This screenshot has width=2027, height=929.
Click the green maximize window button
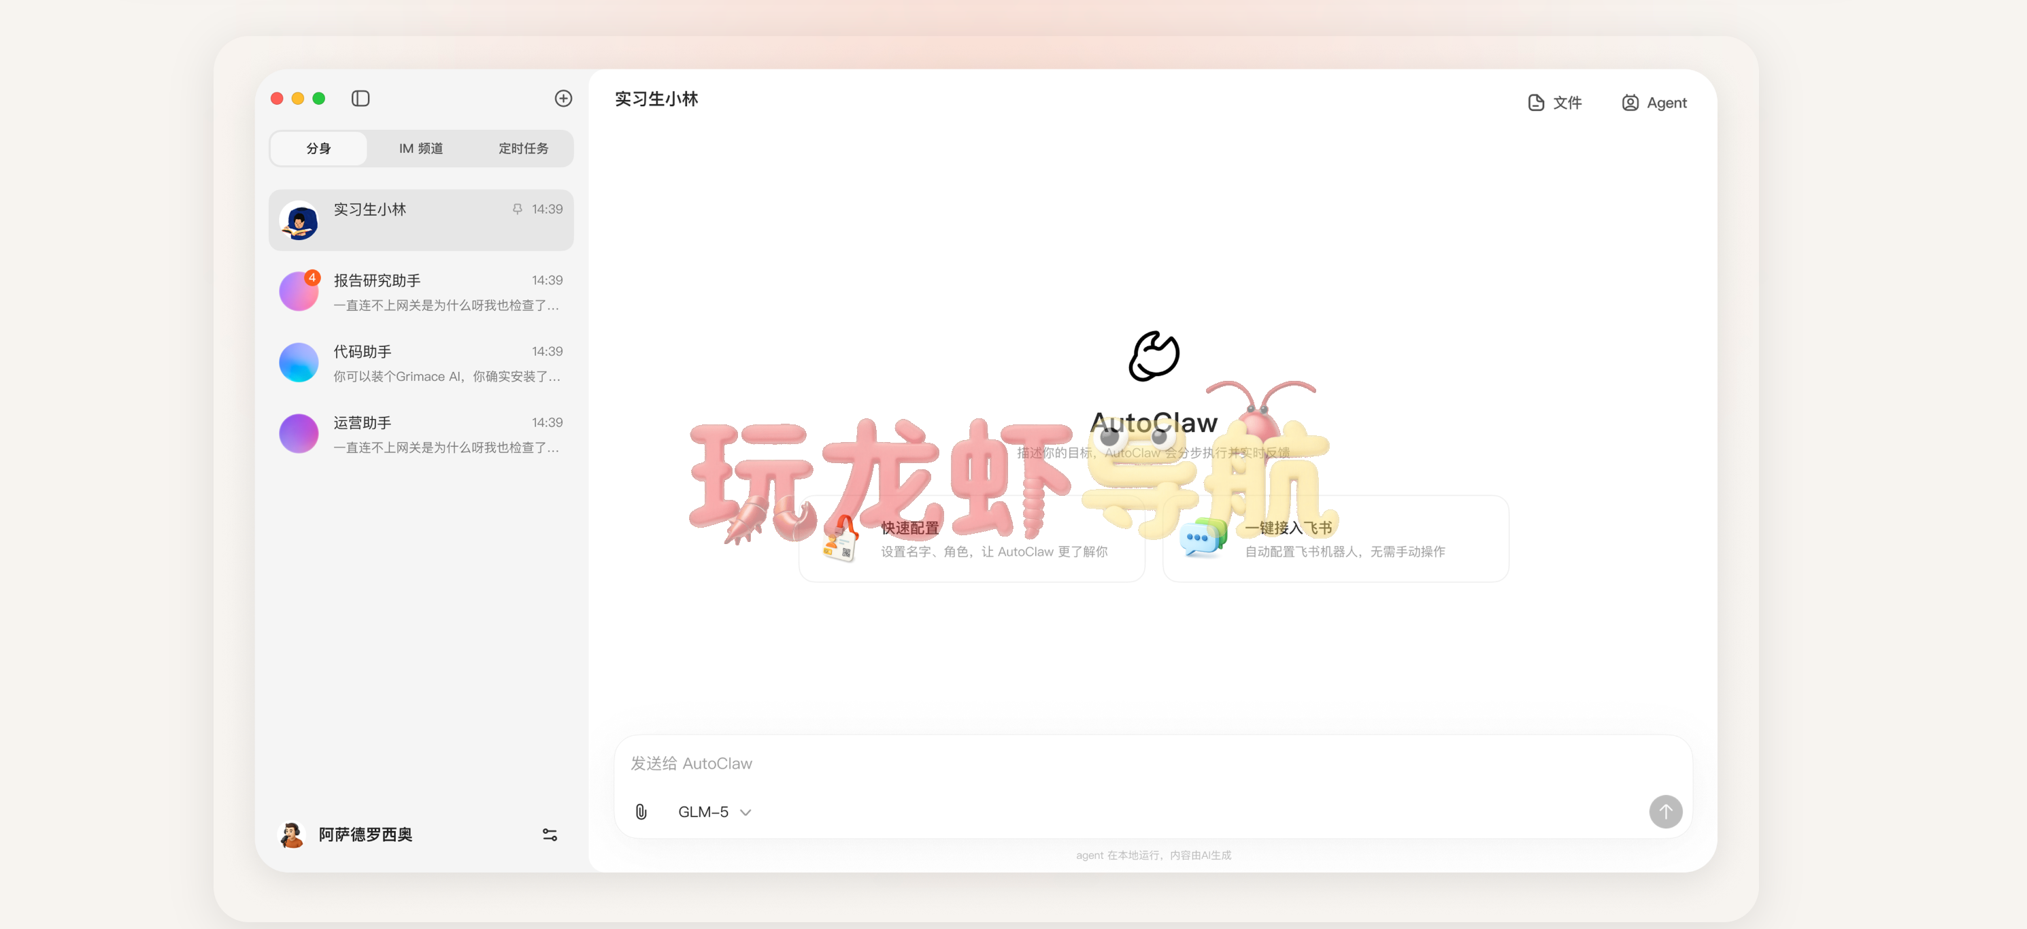coord(319,99)
